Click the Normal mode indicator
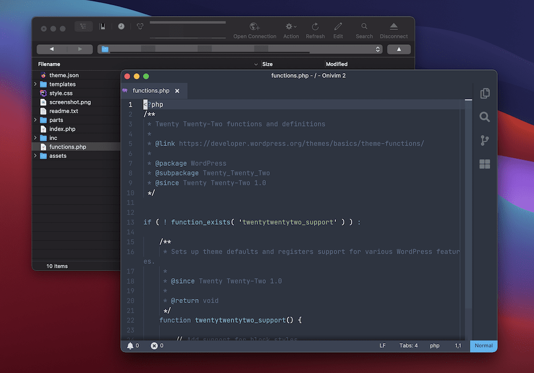The width and height of the screenshot is (534, 373). point(484,346)
